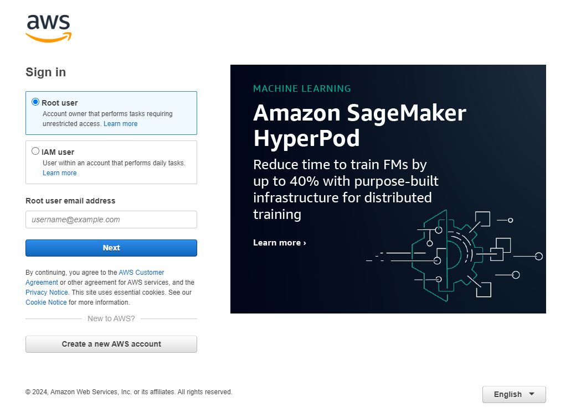Click Create a new AWS account
576x418 pixels.
[x=111, y=344]
